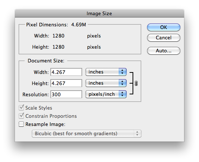The height and width of the screenshot is (162, 199).
Task: Open the pixels/inch resolution units dropdown
Action: pyautogui.click(x=106, y=94)
